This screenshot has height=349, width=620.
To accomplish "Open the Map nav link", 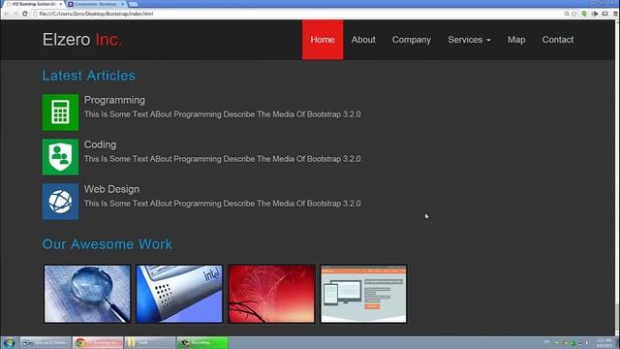I will [516, 40].
